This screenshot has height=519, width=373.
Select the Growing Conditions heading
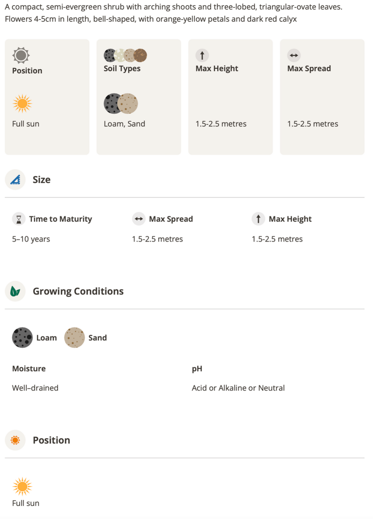coord(78,291)
